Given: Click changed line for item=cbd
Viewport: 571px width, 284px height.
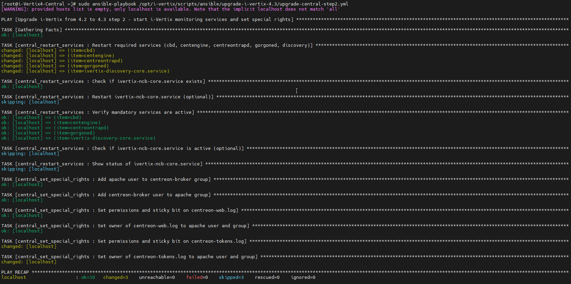Looking at the screenshot, I should tap(48, 51).
